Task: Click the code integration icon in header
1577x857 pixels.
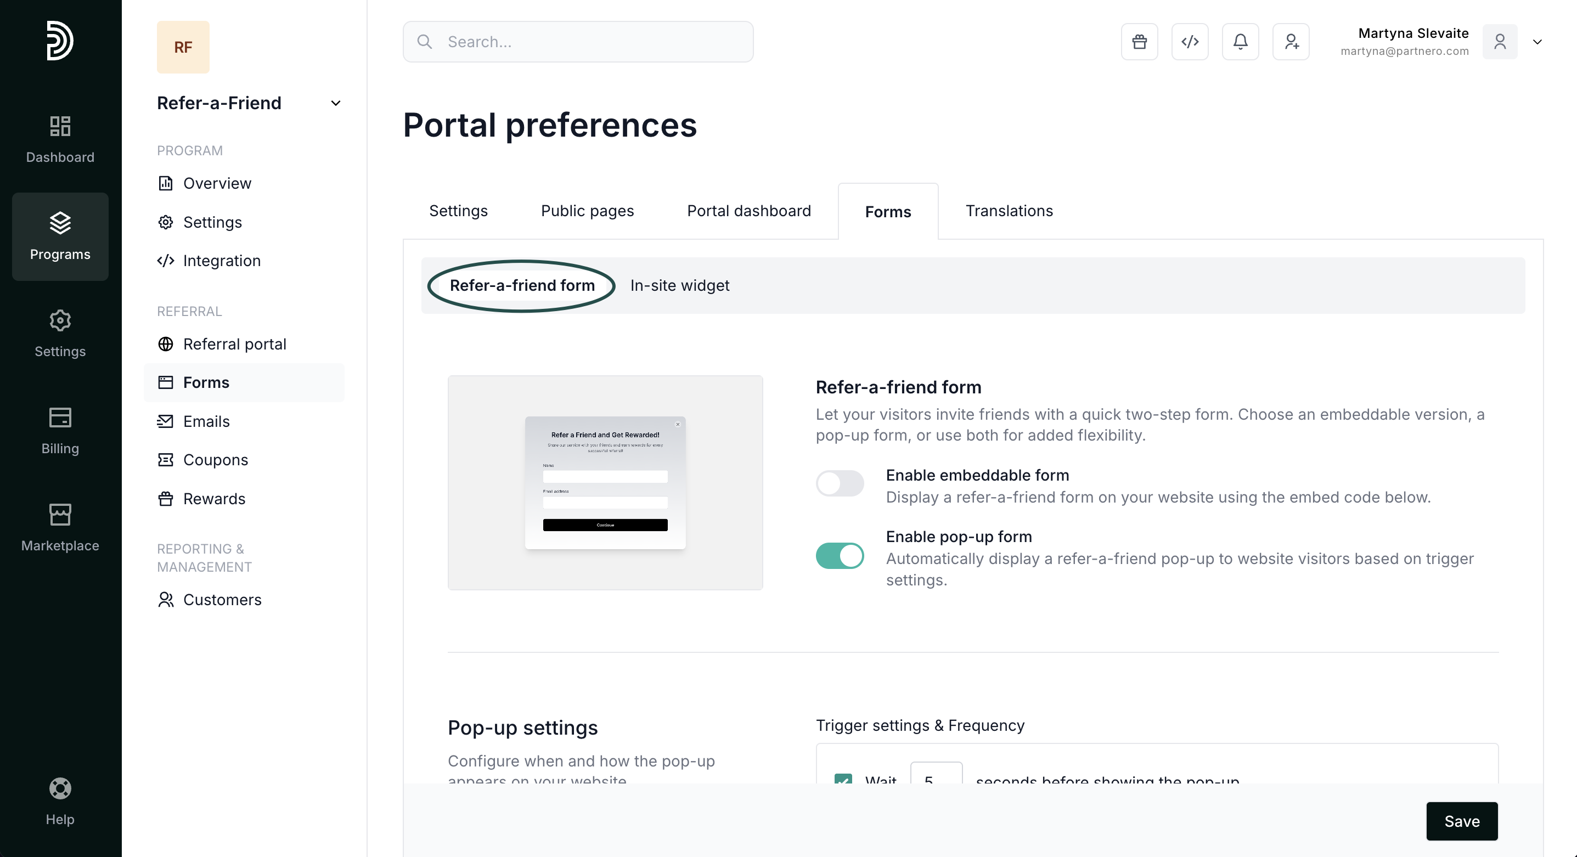Action: 1190,42
